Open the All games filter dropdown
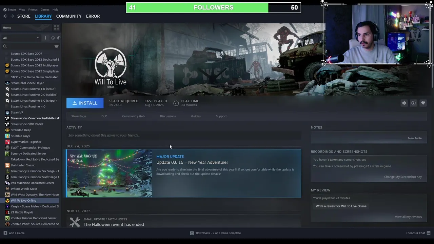 pyautogui.click(x=21, y=38)
